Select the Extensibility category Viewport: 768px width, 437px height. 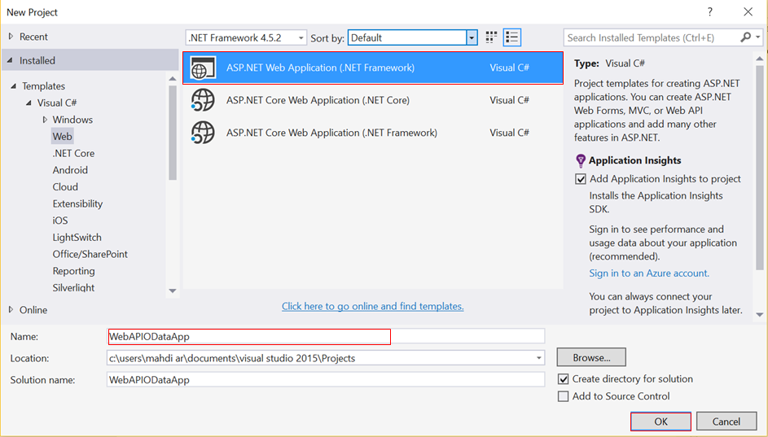click(77, 203)
